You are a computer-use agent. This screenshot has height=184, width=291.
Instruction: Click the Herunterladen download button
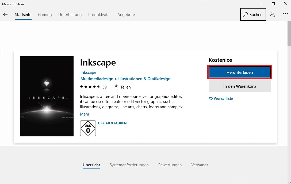239,72
